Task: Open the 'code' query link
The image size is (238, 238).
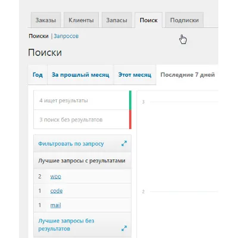Action: (57, 191)
